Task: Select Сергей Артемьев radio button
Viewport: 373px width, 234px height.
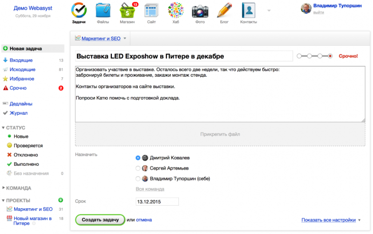Action: pos(138,168)
